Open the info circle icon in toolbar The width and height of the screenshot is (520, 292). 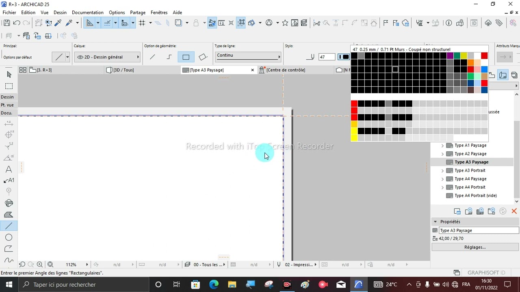[449, 23]
